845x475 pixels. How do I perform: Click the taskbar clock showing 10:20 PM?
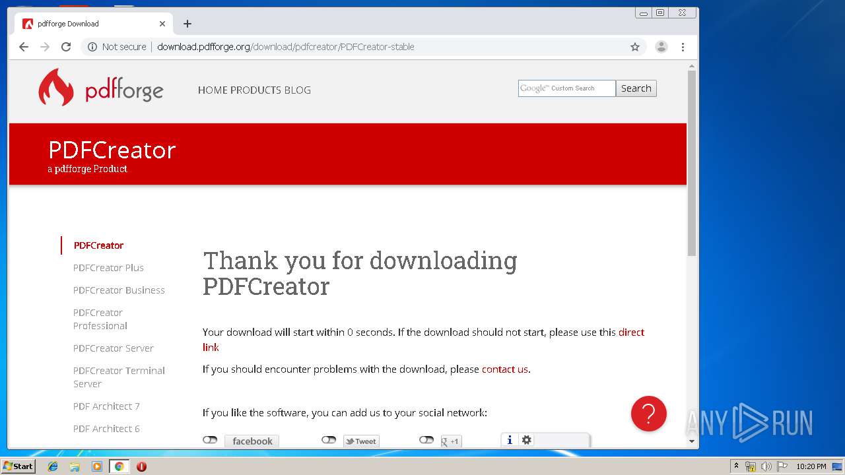pos(811,466)
